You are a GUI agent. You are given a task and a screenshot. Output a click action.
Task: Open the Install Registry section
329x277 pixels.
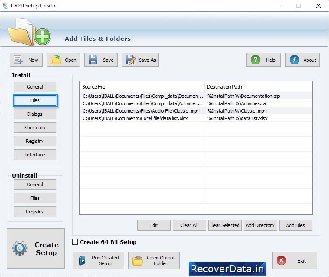click(x=35, y=141)
